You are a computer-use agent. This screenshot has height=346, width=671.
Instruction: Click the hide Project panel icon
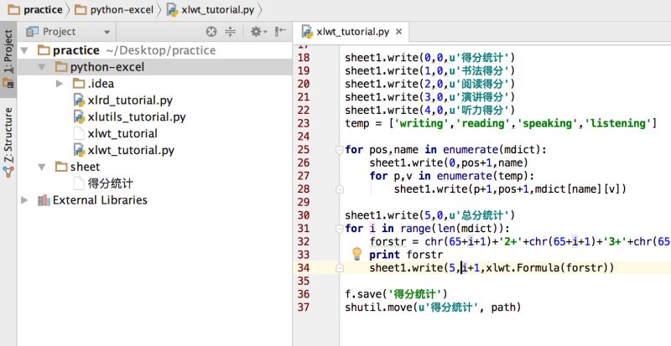pyautogui.click(x=281, y=31)
